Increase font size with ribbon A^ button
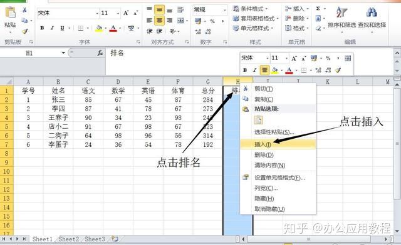Image resolution: width=401 pixels, height=245 pixels. click(126, 13)
